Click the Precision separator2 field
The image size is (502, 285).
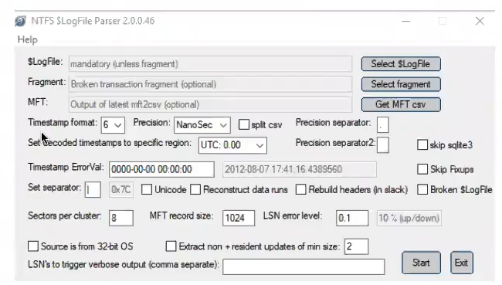pos(383,145)
